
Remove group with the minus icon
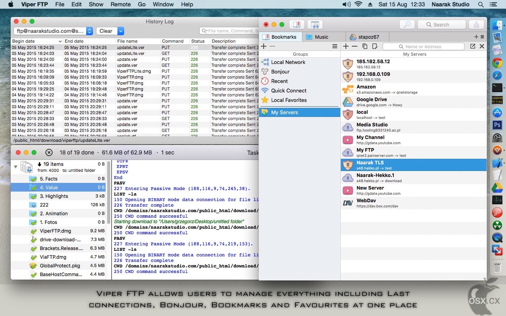coord(272,46)
